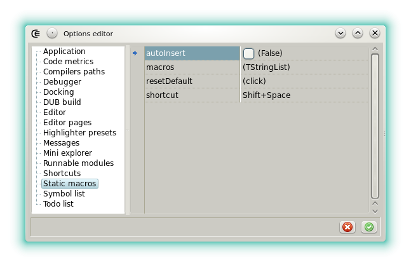Click scrollbar down arrow in property grid
Image resolution: width=411 pixels, height=267 pixels.
pyautogui.click(x=375, y=210)
